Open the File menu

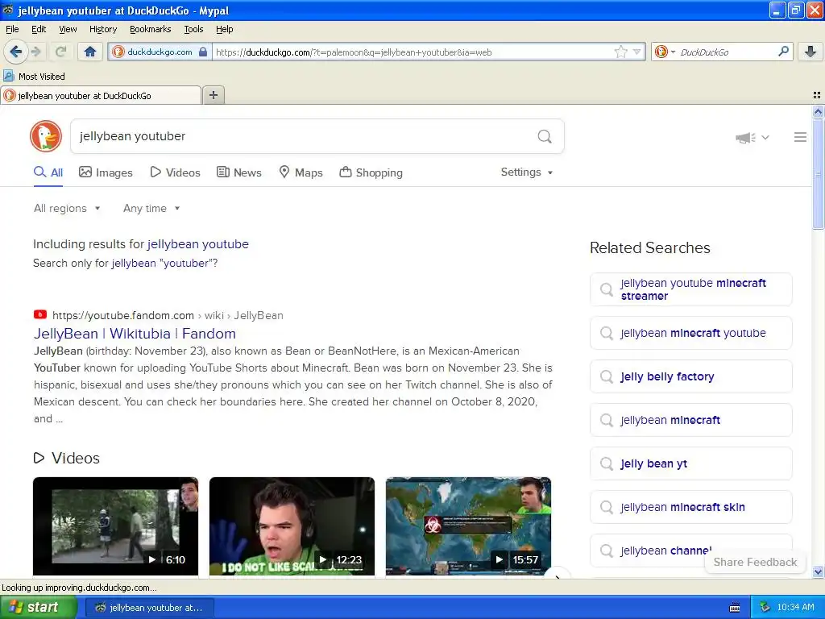(x=12, y=29)
